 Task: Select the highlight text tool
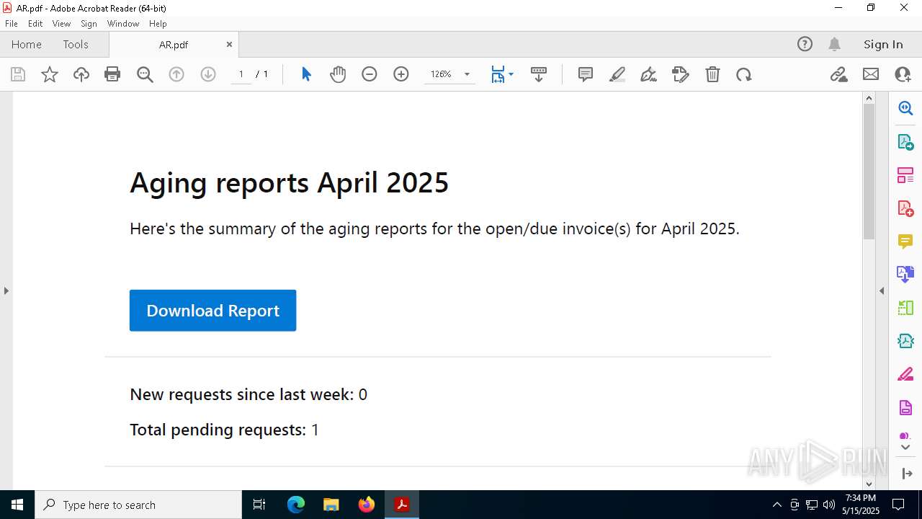coord(617,74)
